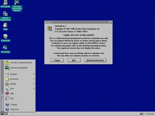This screenshot has height=116, width=155.
Task: Click the Netscape SmartUpdate icon
Action: pyautogui.click(x=7, y=68)
